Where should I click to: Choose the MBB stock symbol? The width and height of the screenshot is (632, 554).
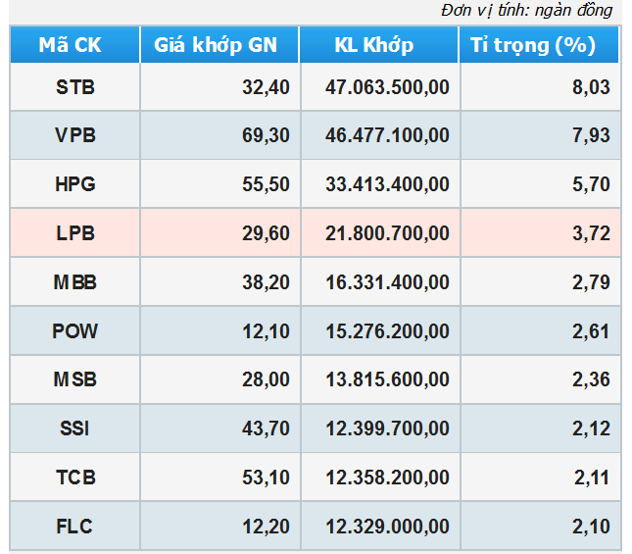click(74, 282)
